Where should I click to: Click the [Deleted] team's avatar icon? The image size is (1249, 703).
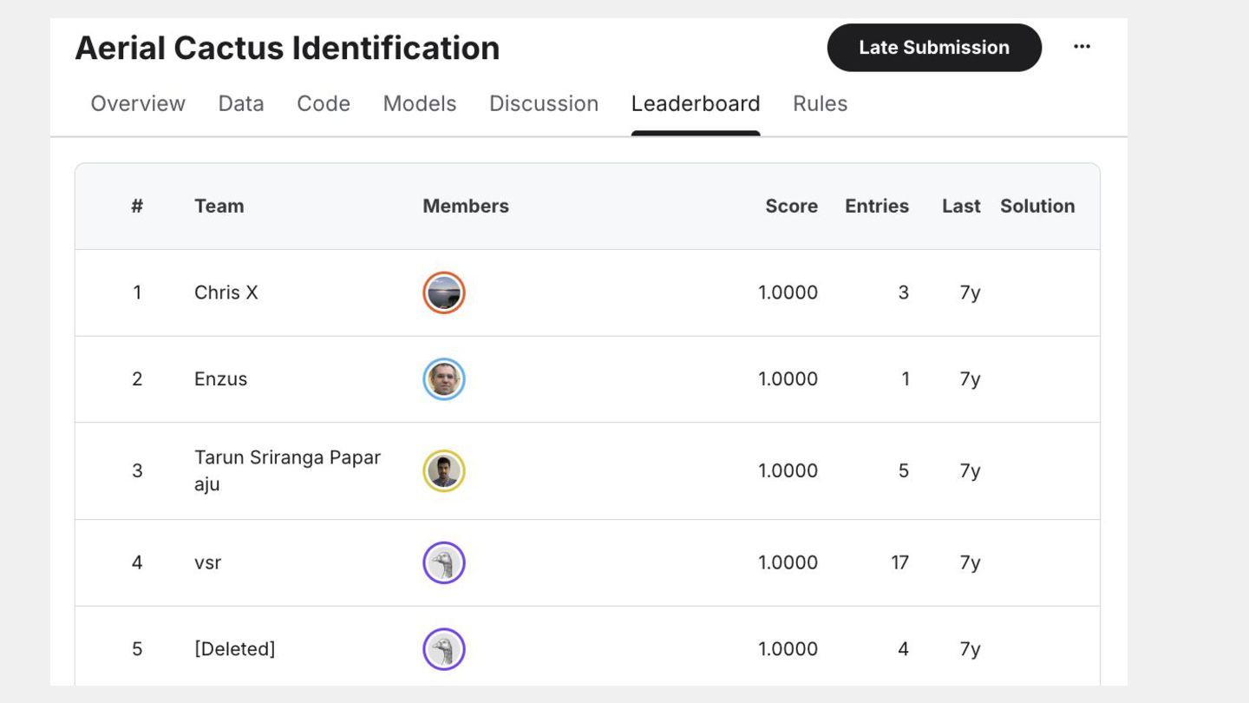point(444,649)
